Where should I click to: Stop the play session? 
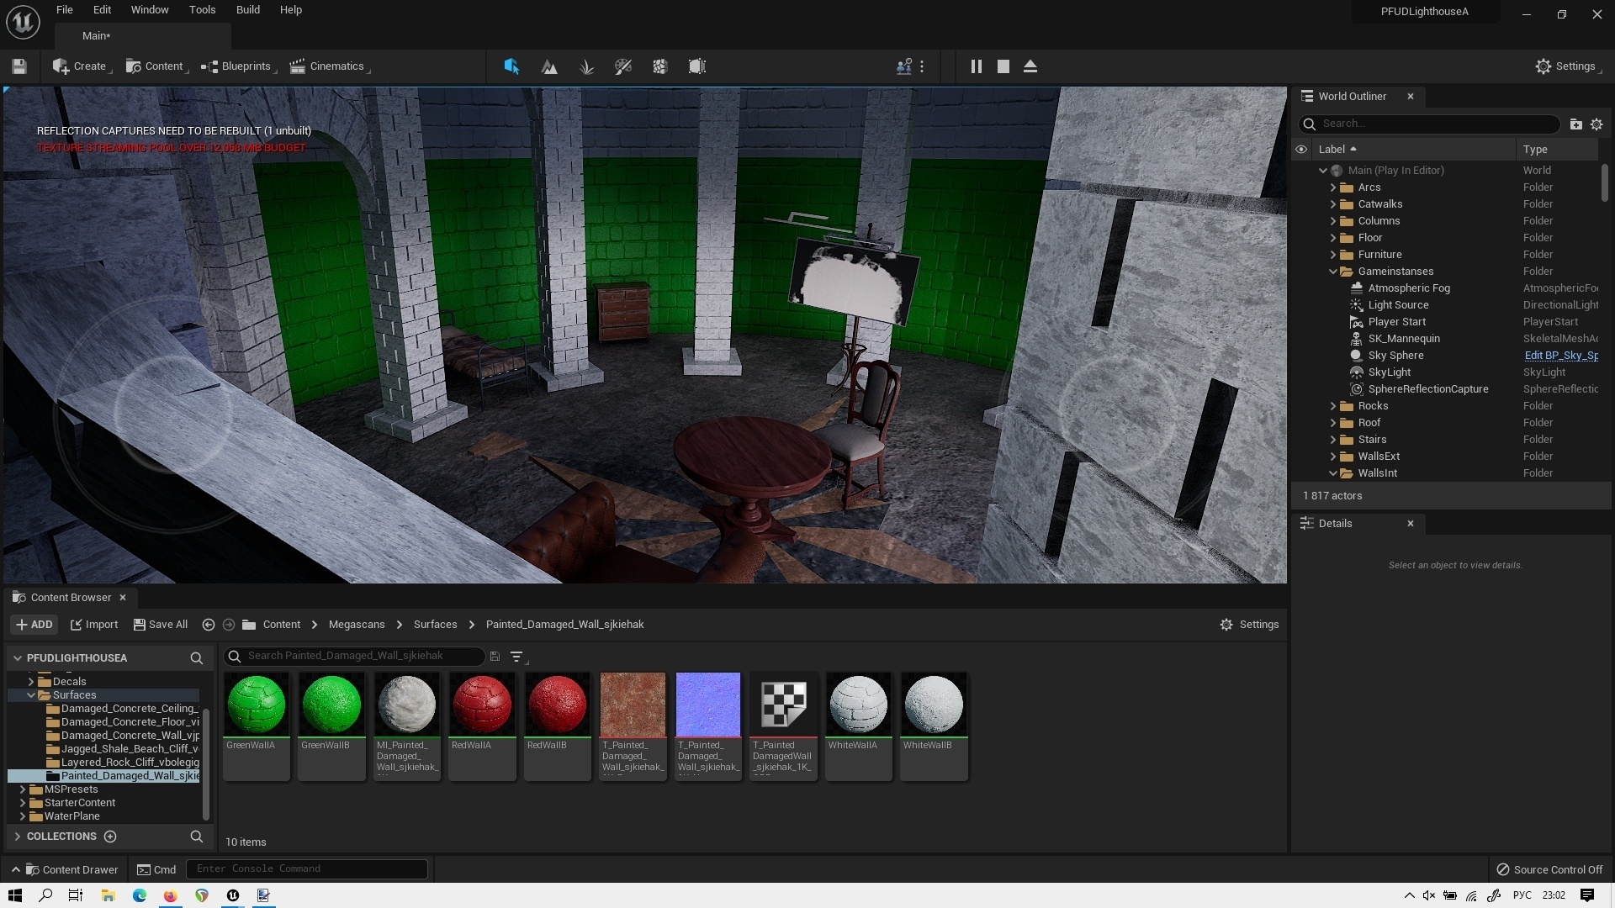point(1003,66)
